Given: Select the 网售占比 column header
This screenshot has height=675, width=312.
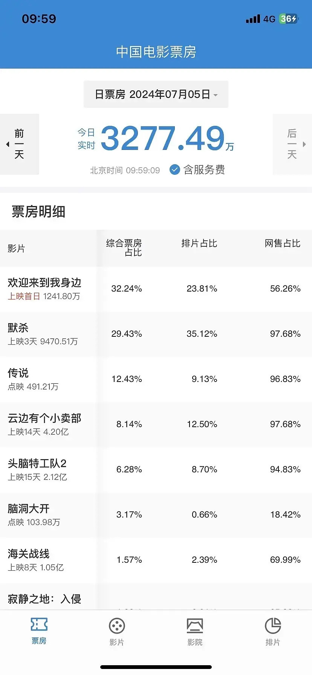Looking at the screenshot, I should (283, 243).
